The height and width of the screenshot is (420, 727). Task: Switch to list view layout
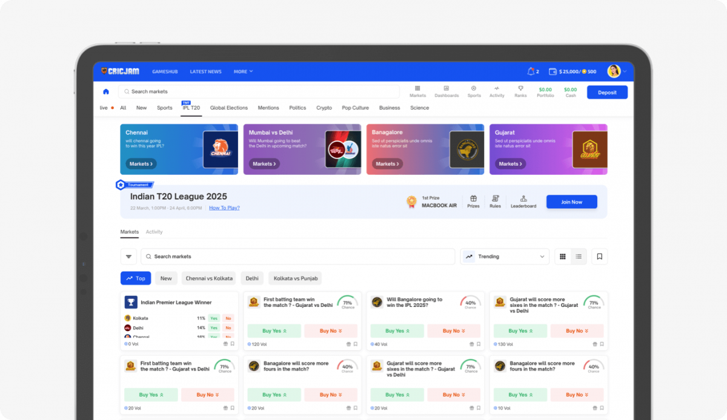(579, 257)
